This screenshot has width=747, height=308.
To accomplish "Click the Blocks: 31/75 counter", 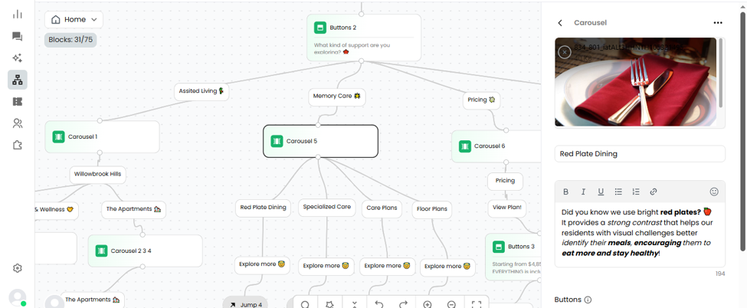I will [x=70, y=40].
